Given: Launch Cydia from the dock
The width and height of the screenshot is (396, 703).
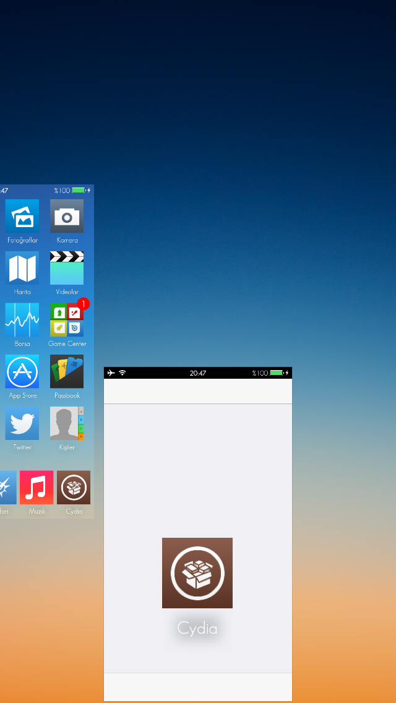Looking at the screenshot, I should [74, 488].
